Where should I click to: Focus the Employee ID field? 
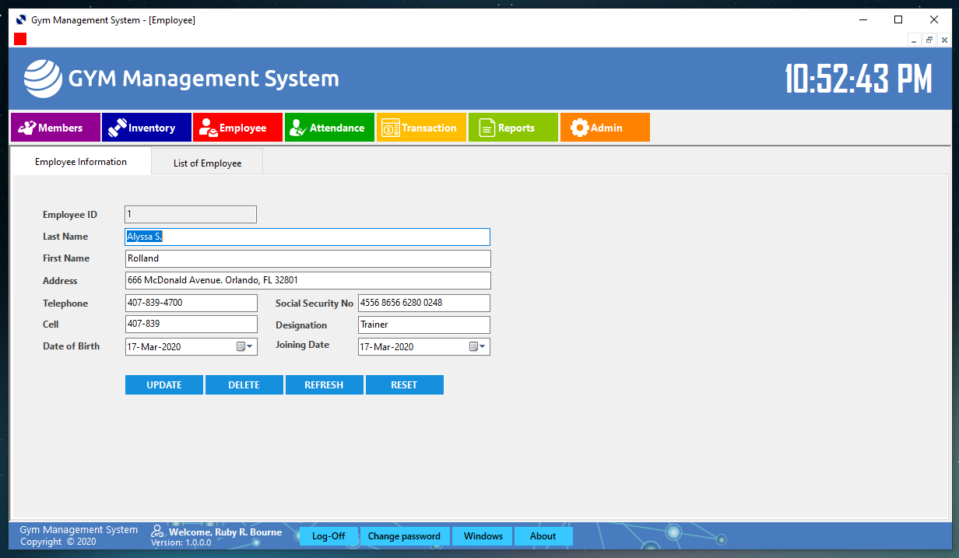pos(191,215)
